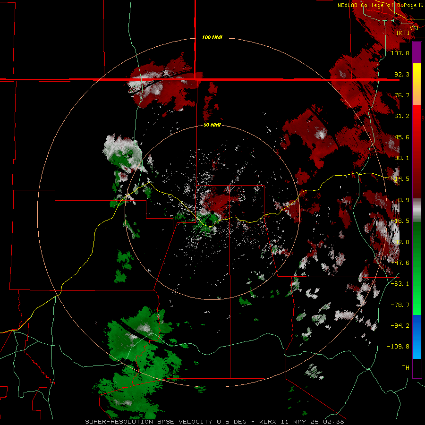Click the KLRX 11 MAY 25 02:38 timestamp
The height and width of the screenshot is (425, 425).
pyautogui.click(x=302, y=422)
